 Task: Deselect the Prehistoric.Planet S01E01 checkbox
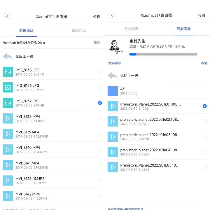(204, 106)
